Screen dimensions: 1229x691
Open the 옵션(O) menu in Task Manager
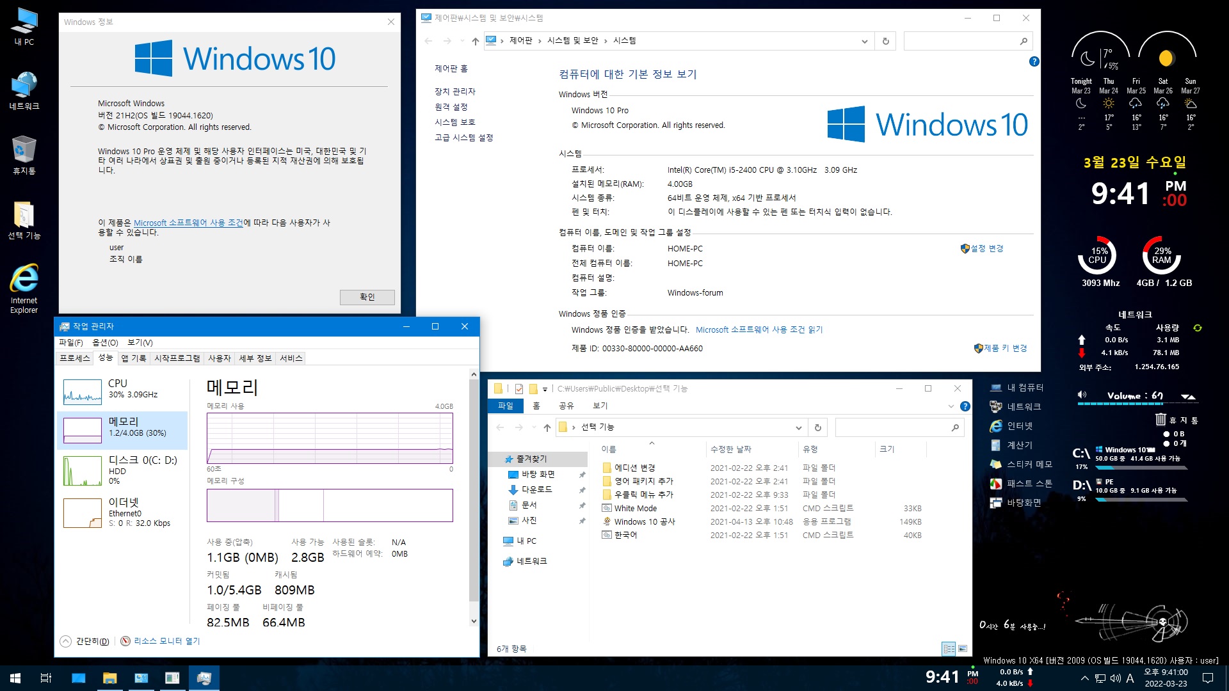coord(105,342)
